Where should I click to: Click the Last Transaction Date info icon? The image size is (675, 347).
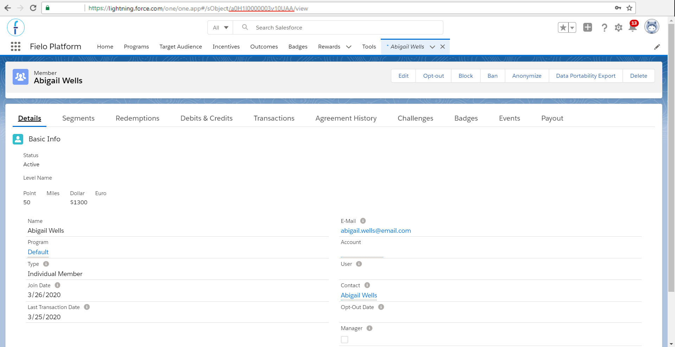pos(87,307)
